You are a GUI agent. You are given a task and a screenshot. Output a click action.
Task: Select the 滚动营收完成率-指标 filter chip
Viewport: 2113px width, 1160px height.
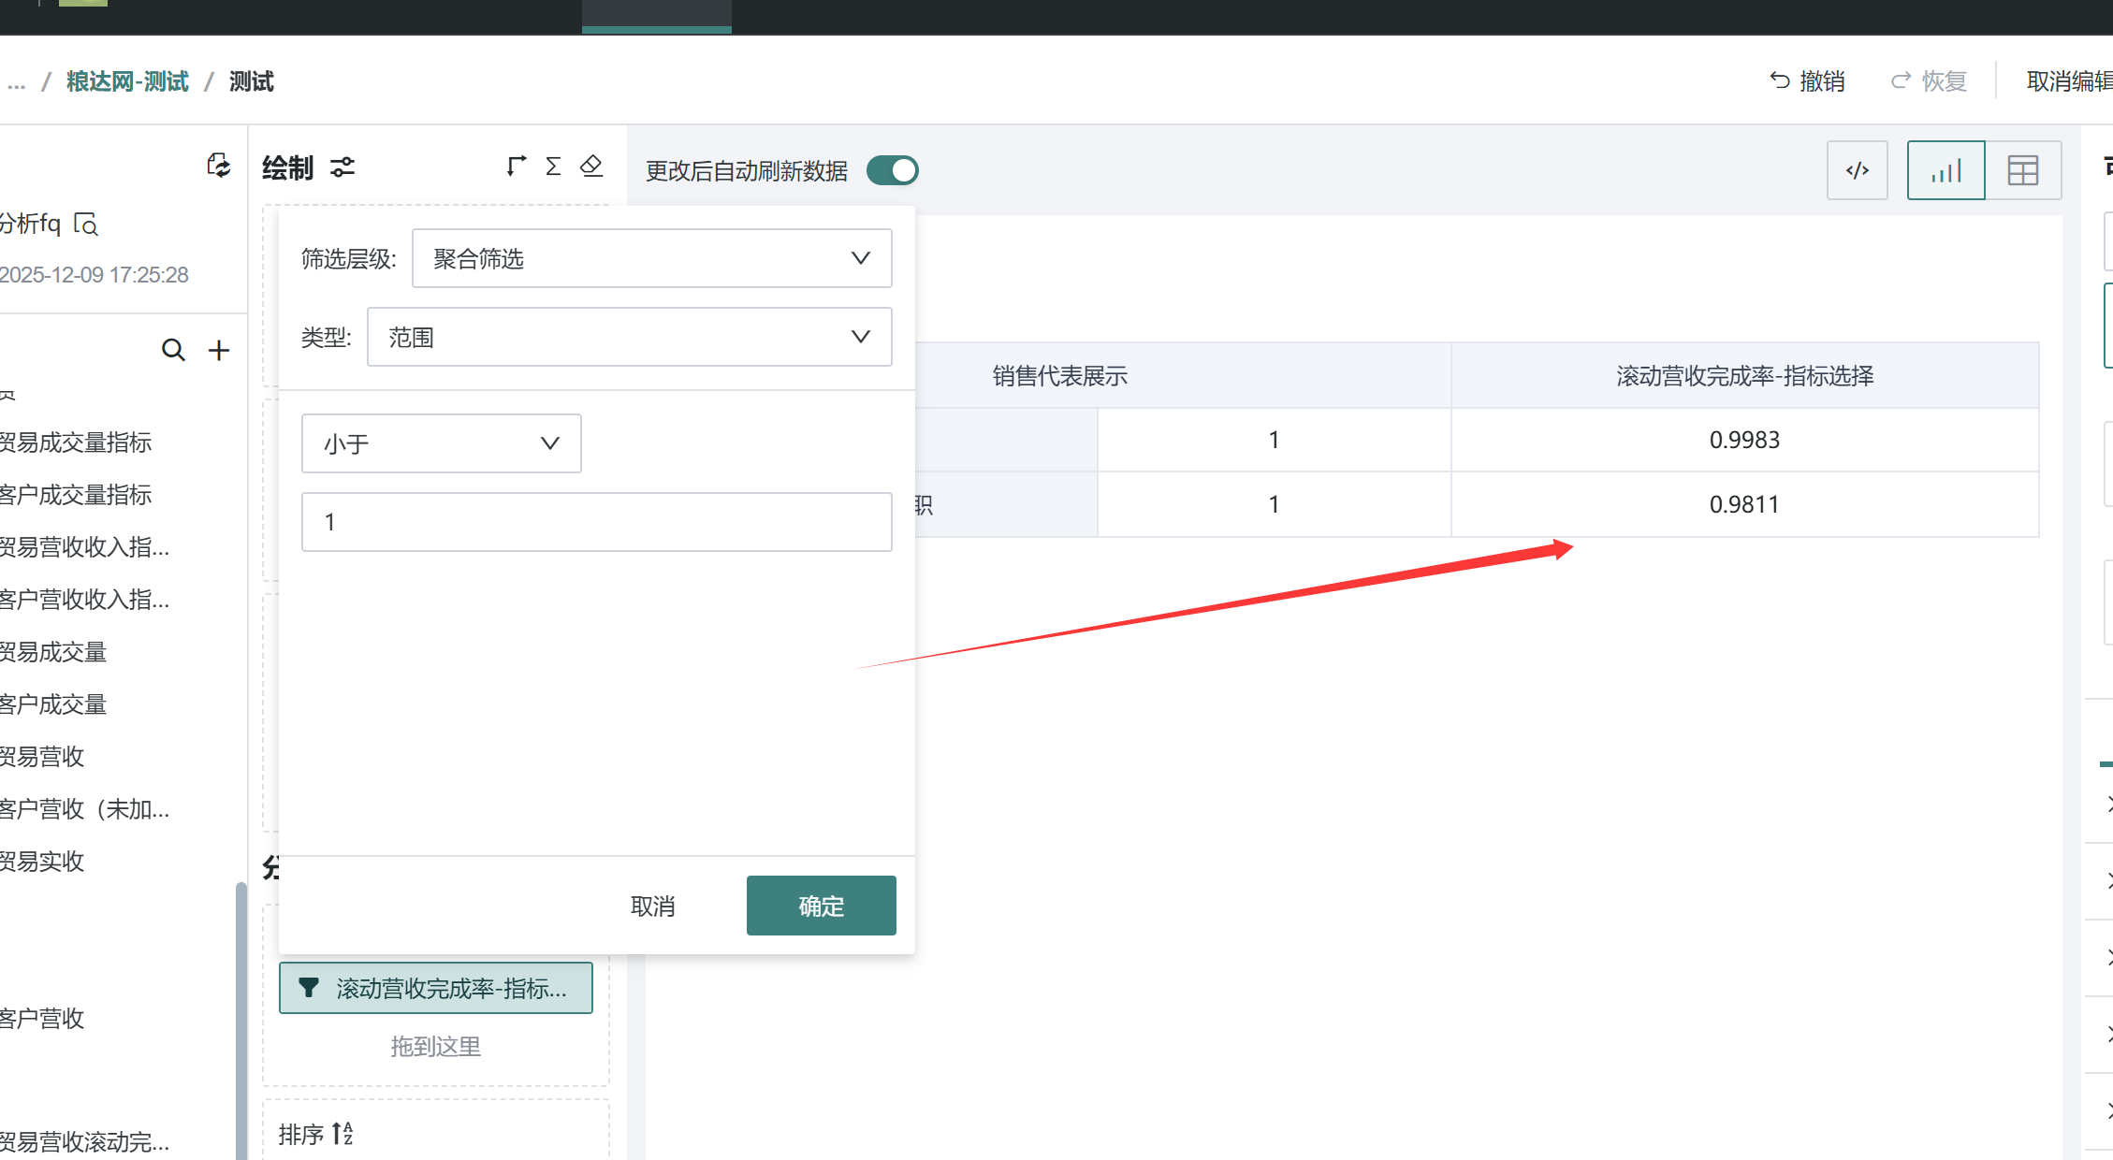coord(436,988)
